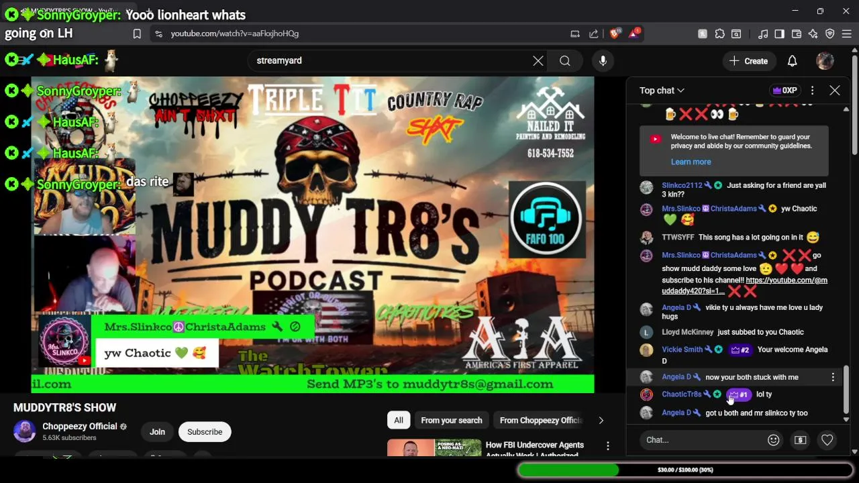Expand the Top chat dropdown

pyautogui.click(x=662, y=91)
